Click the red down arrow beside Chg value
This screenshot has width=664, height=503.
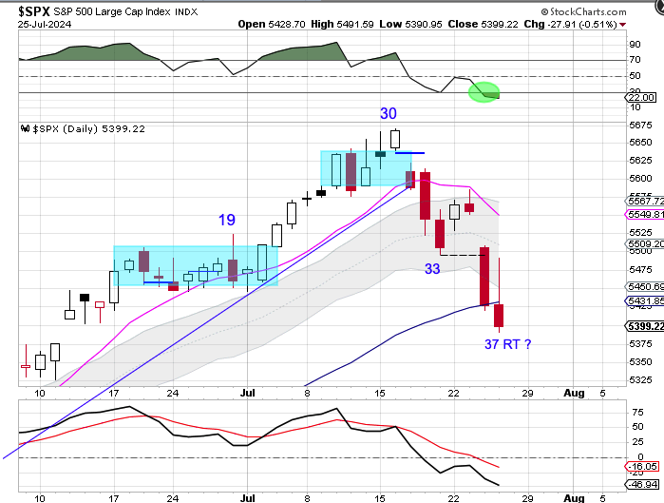tap(622, 25)
